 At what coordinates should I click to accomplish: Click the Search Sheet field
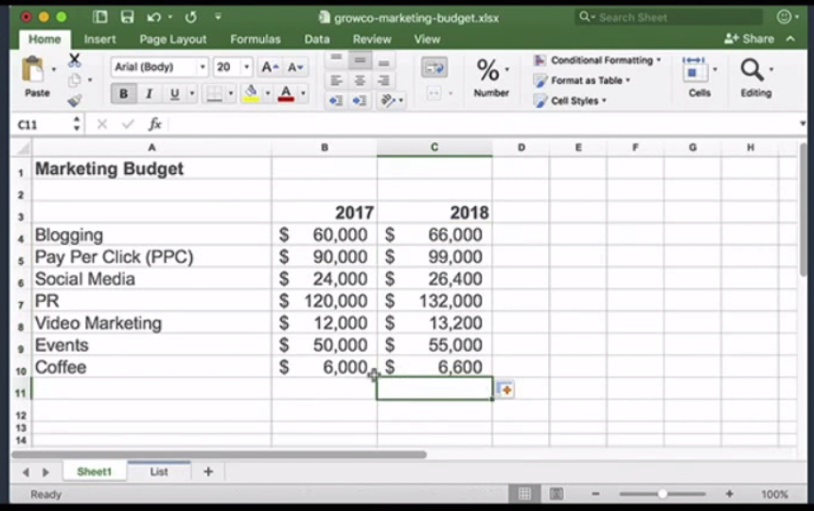pyautogui.click(x=668, y=17)
